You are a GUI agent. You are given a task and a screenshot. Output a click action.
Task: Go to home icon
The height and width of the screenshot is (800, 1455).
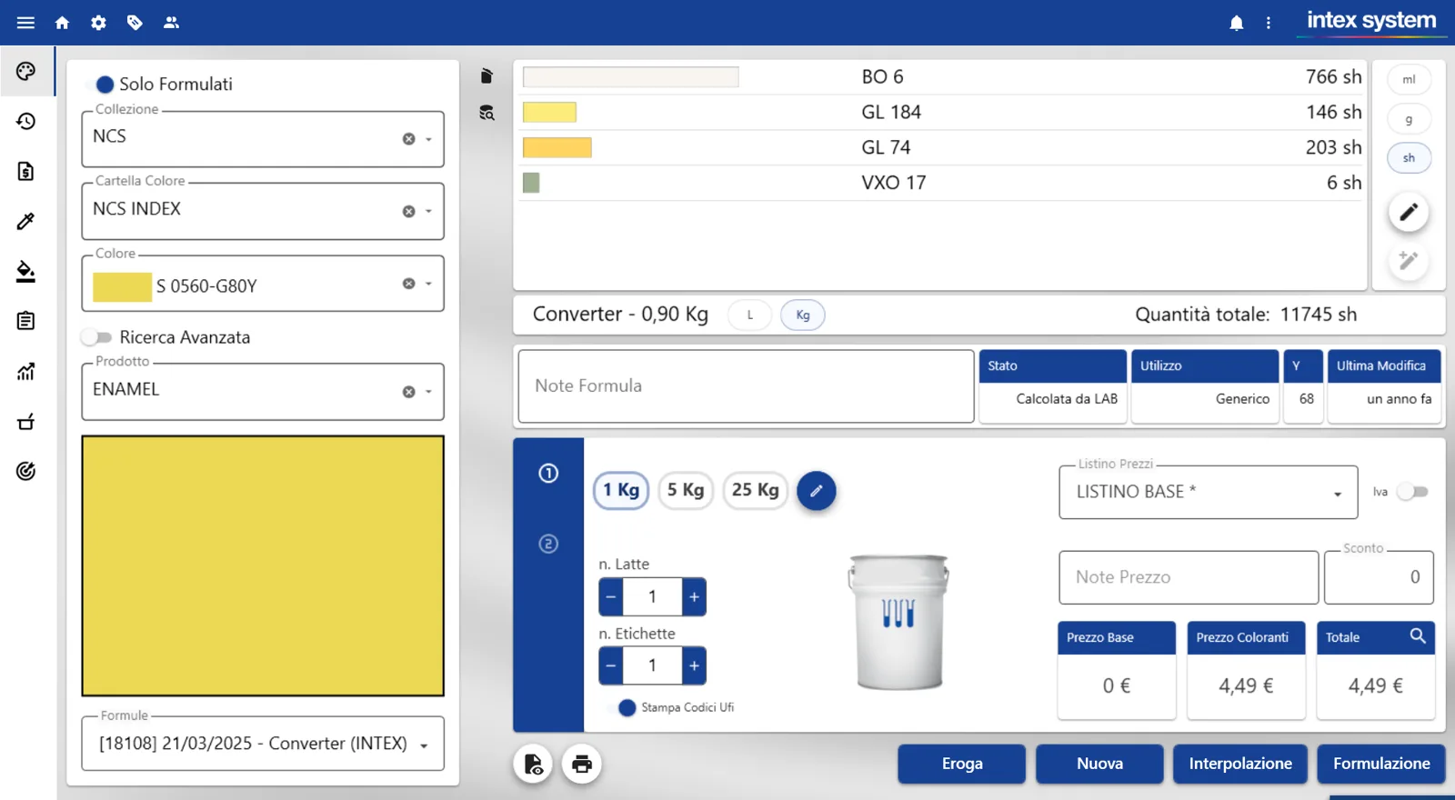62,23
